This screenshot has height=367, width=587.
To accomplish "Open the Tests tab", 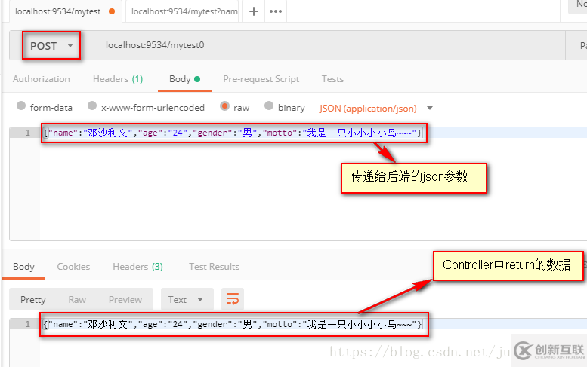I will pos(332,79).
